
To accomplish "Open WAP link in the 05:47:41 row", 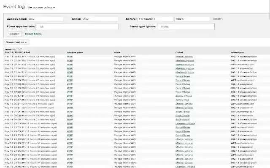I will [x=70, y=96].
